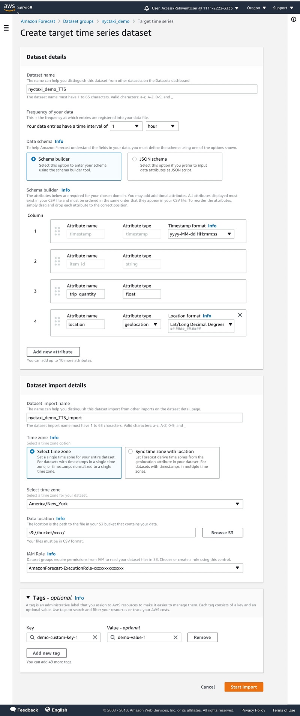Click the Dataset name input field
The width and height of the screenshot is (300, 716).
pyautogui.click(x=142, y=89)
